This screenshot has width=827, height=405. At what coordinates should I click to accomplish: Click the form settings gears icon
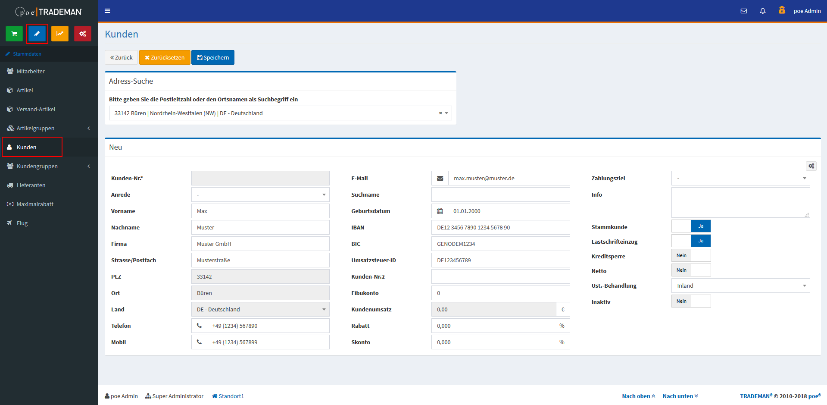click(811, 166)
